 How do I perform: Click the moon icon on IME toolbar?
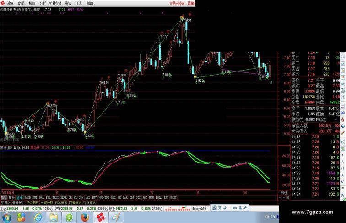click(225, 208)
